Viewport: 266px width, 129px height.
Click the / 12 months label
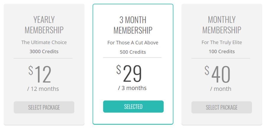pos(43,89)
